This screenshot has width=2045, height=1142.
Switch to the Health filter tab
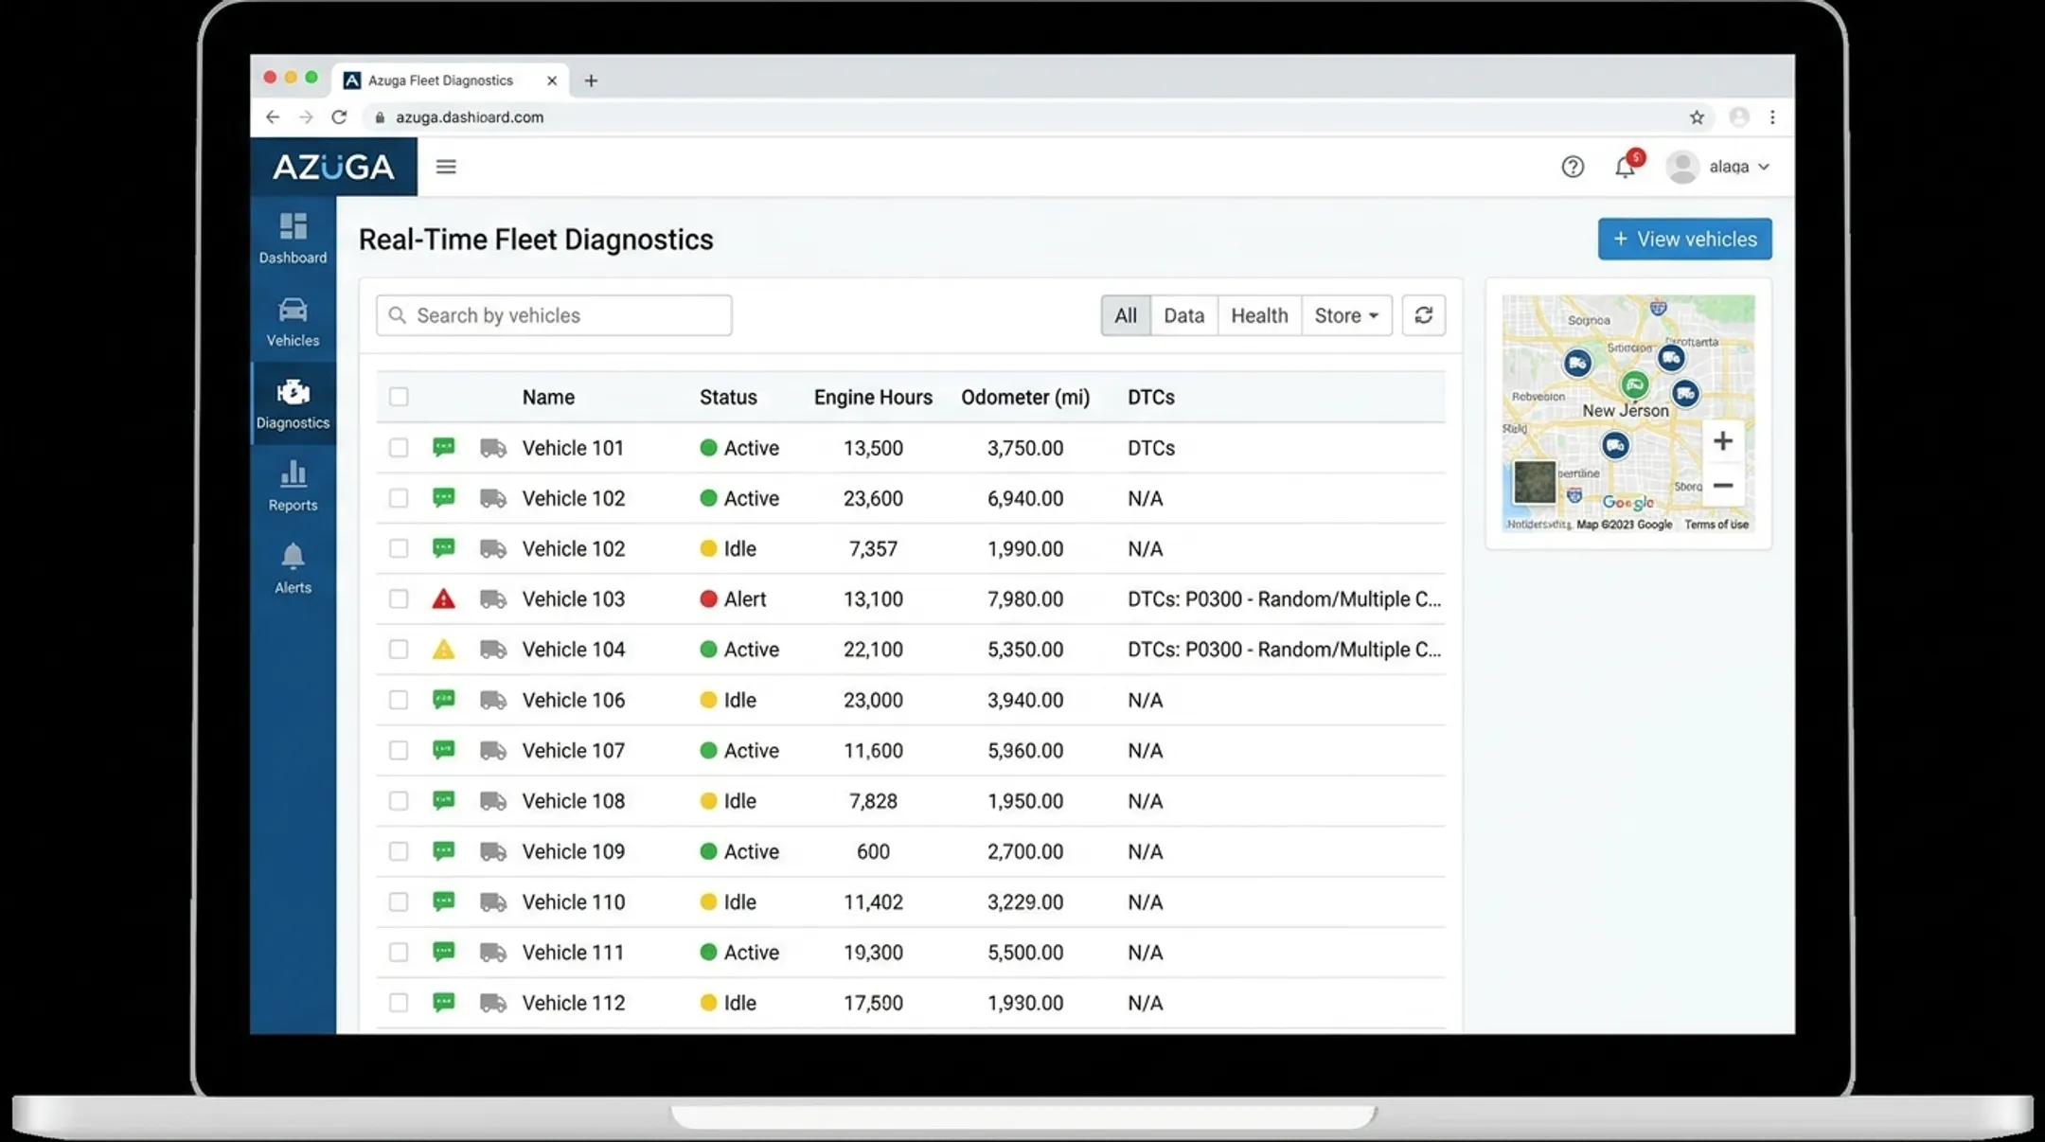(1259, 315)
